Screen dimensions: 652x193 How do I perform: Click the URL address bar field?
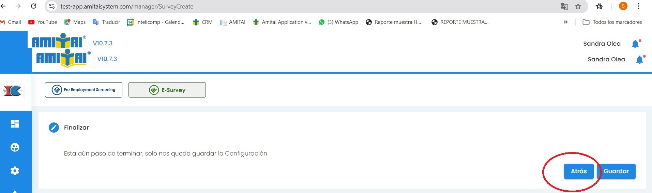click(273, 6)
